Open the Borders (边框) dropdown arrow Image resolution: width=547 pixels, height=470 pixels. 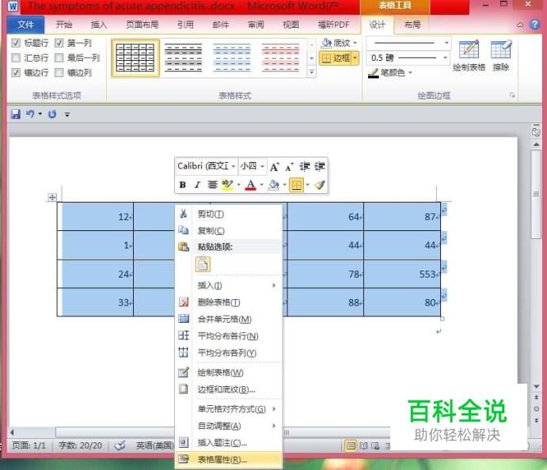(x=355, y=58)
